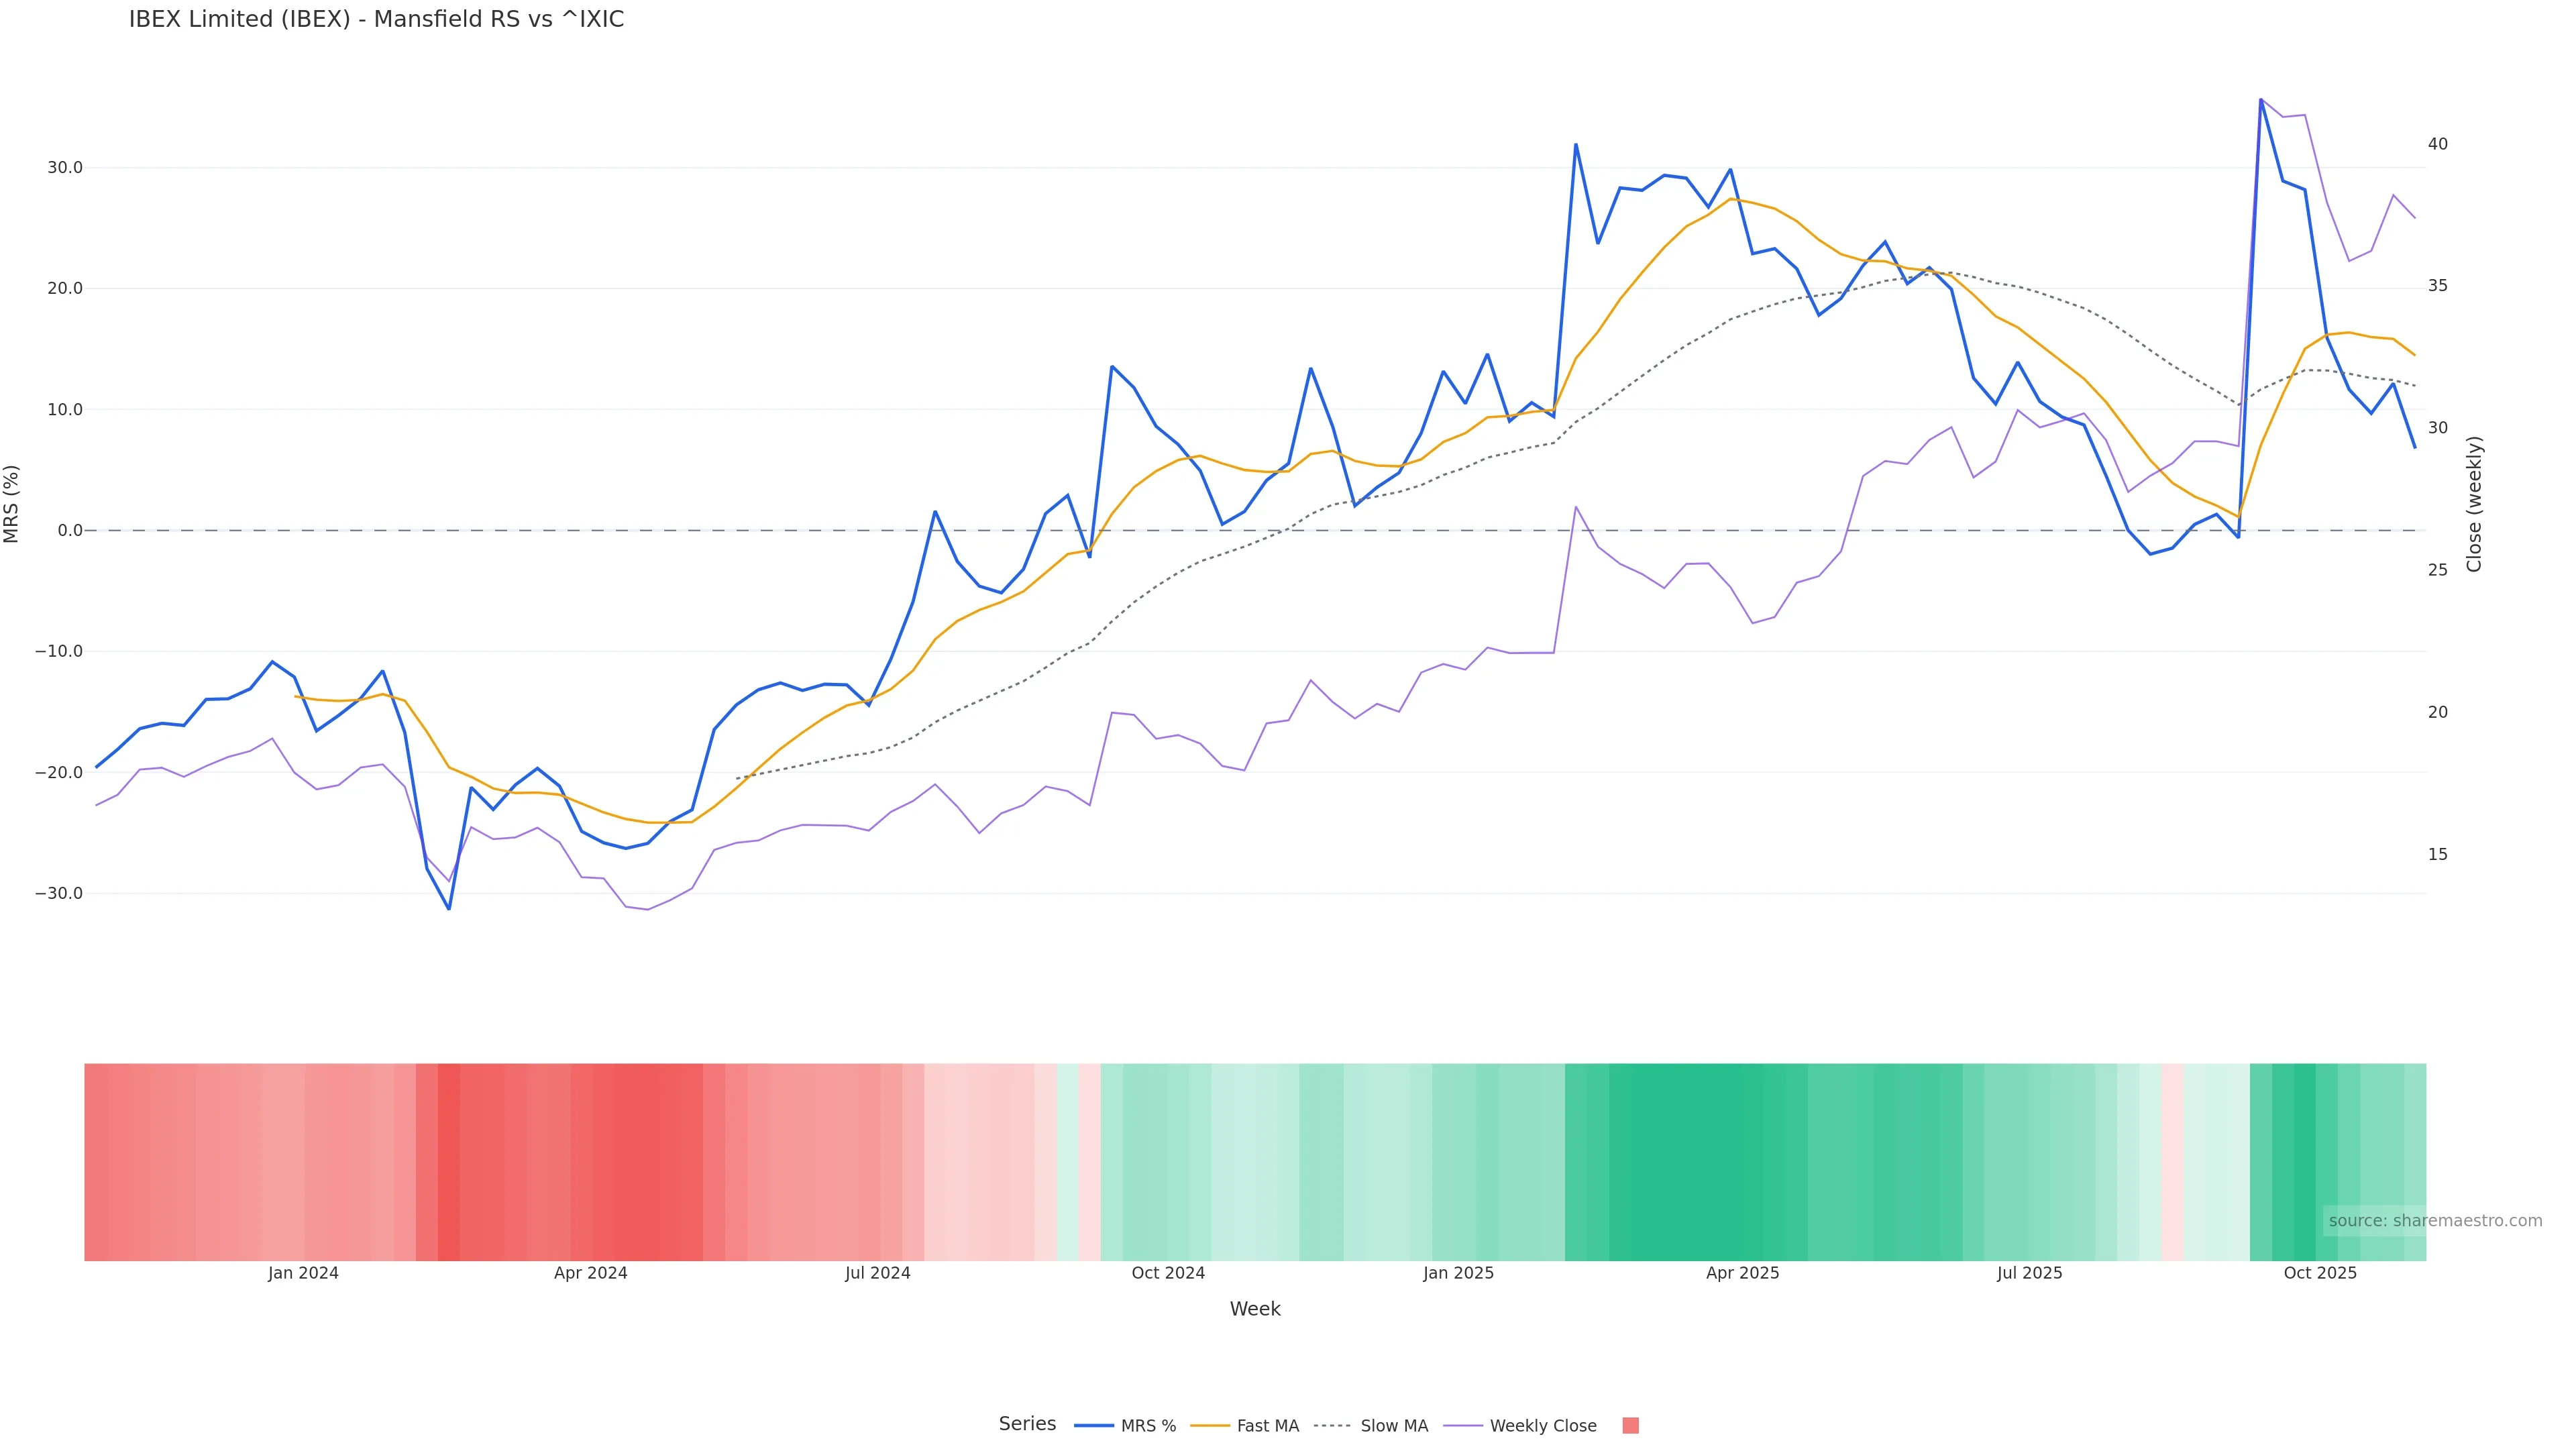Click the MRS (%) left axis title
The width and height of the screenshot is (2576, 1449).
[12, 504]
